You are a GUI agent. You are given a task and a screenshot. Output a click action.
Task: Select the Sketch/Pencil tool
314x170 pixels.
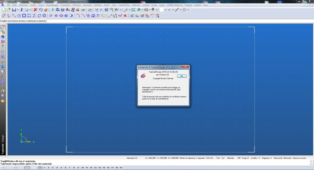4,15
